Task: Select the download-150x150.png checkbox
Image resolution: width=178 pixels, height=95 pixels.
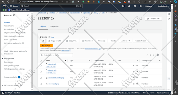Action: point(41,72)
